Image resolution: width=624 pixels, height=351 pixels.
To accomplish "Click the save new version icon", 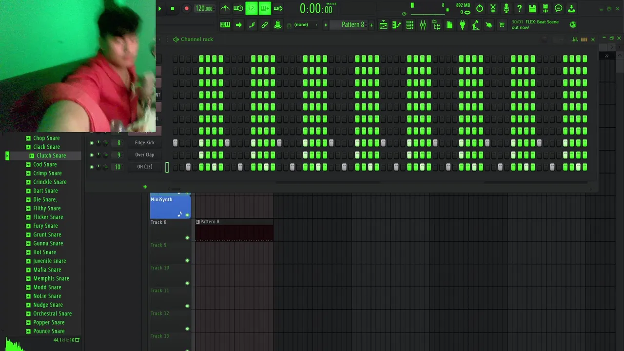I will [x=546, y=8].
